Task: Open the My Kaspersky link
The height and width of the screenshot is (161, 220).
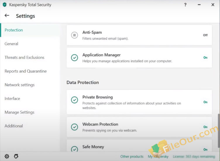Action: 158,156
